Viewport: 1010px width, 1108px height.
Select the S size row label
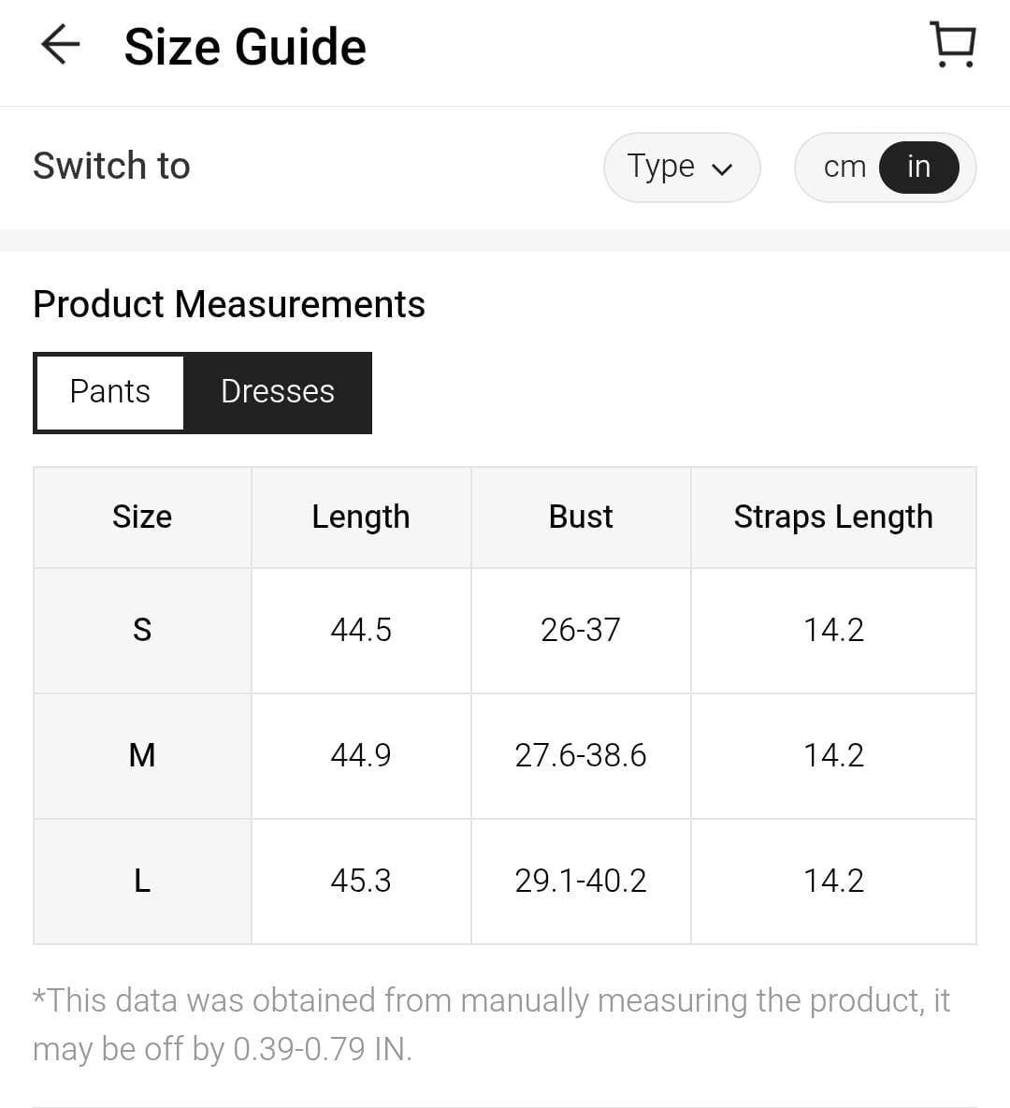142,630
